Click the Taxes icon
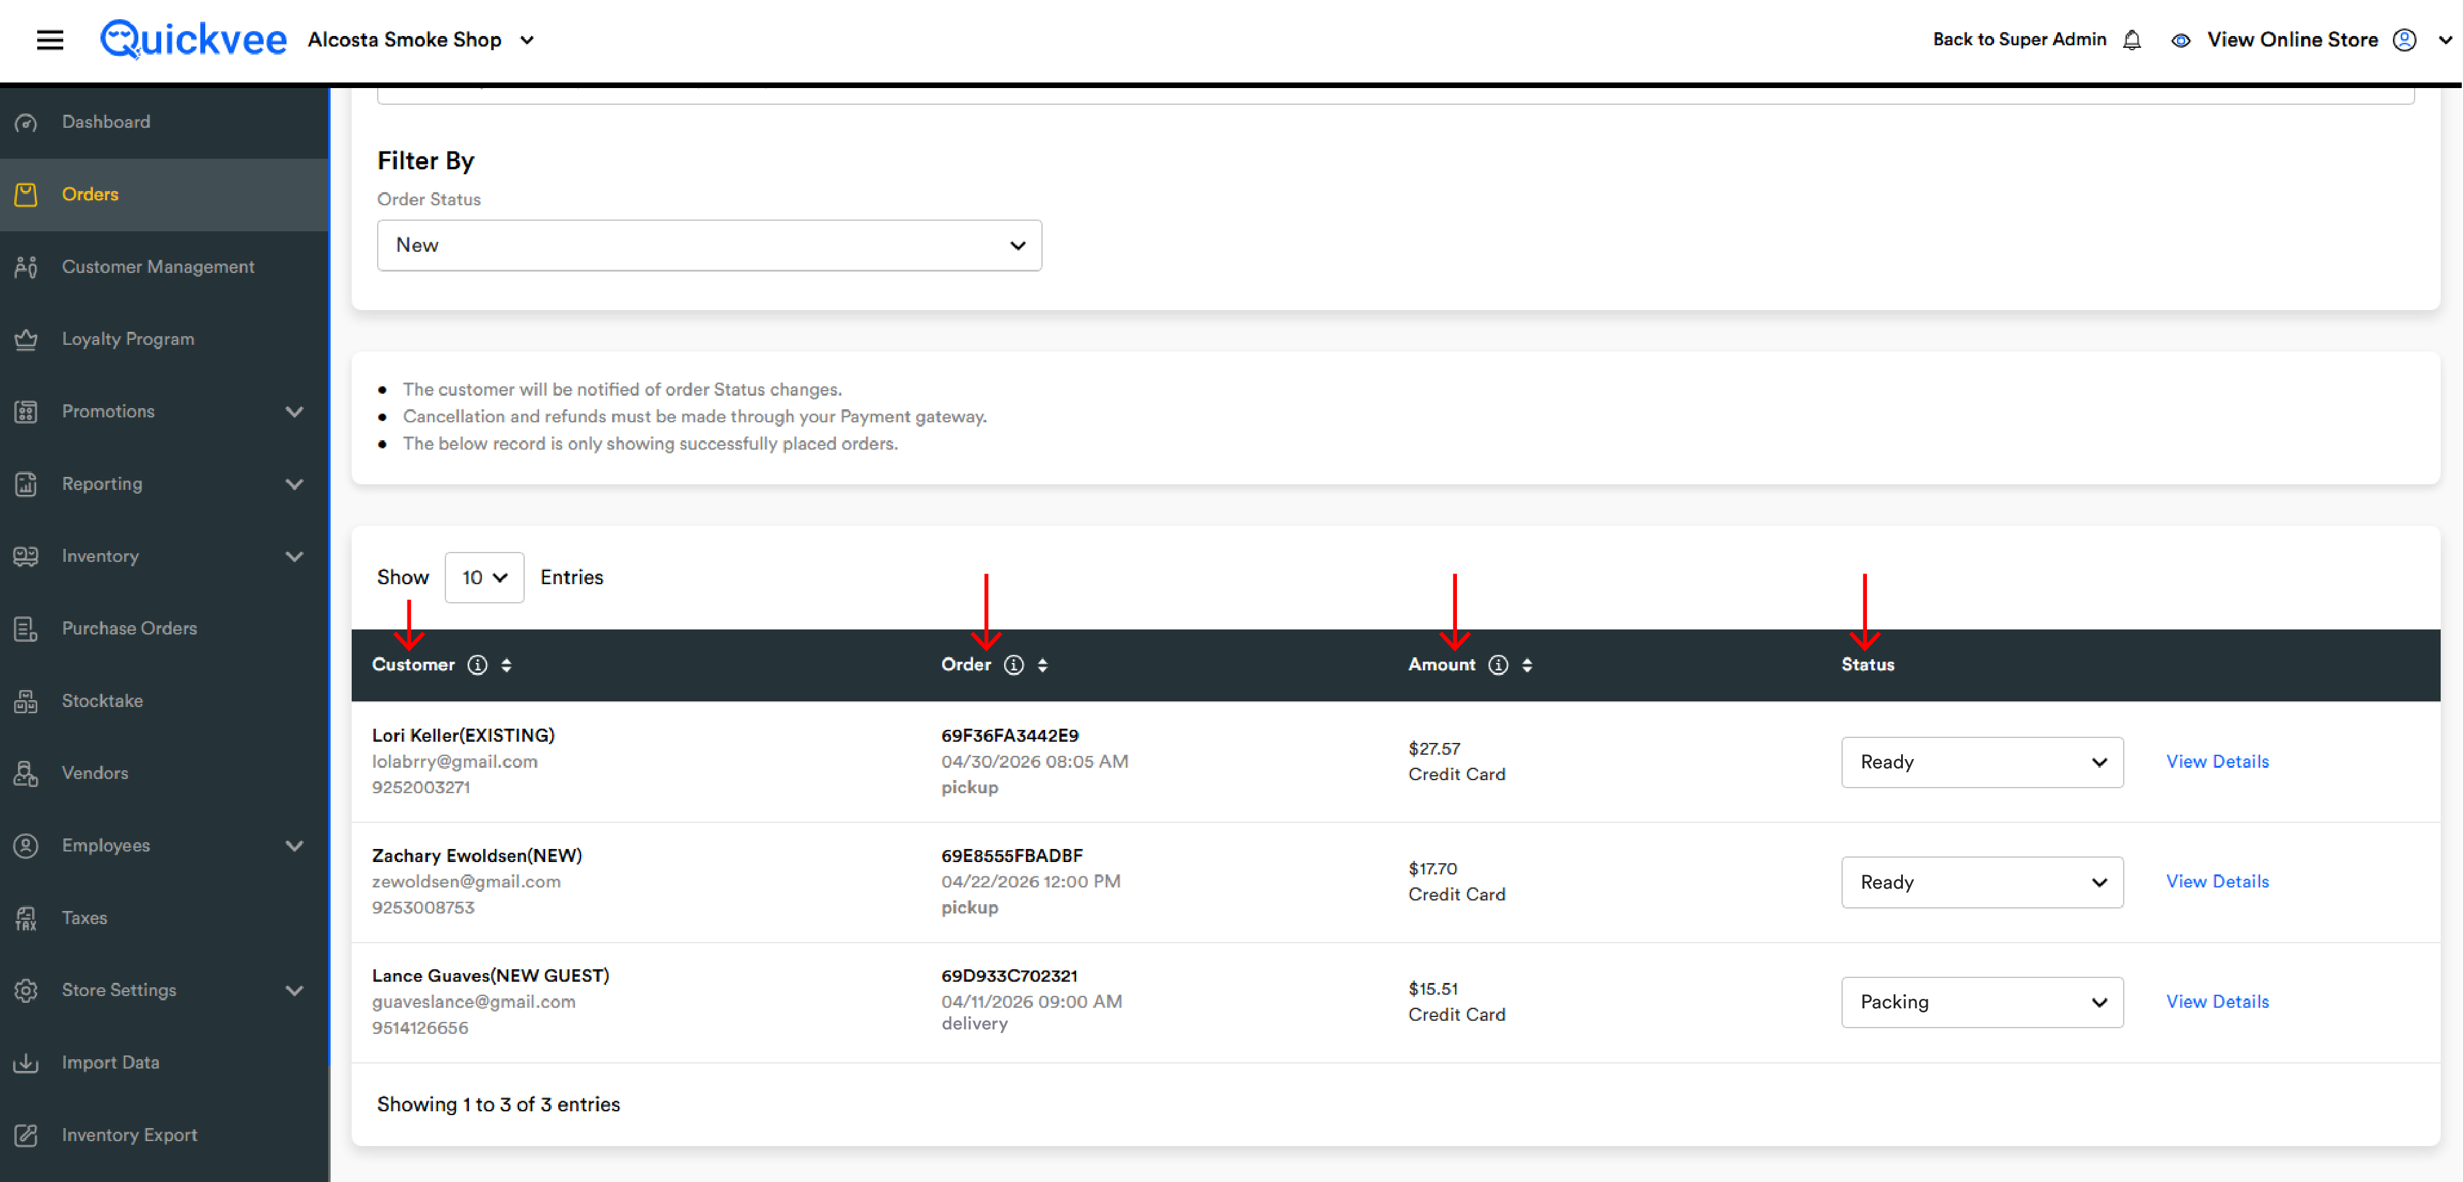 (26, 918)
